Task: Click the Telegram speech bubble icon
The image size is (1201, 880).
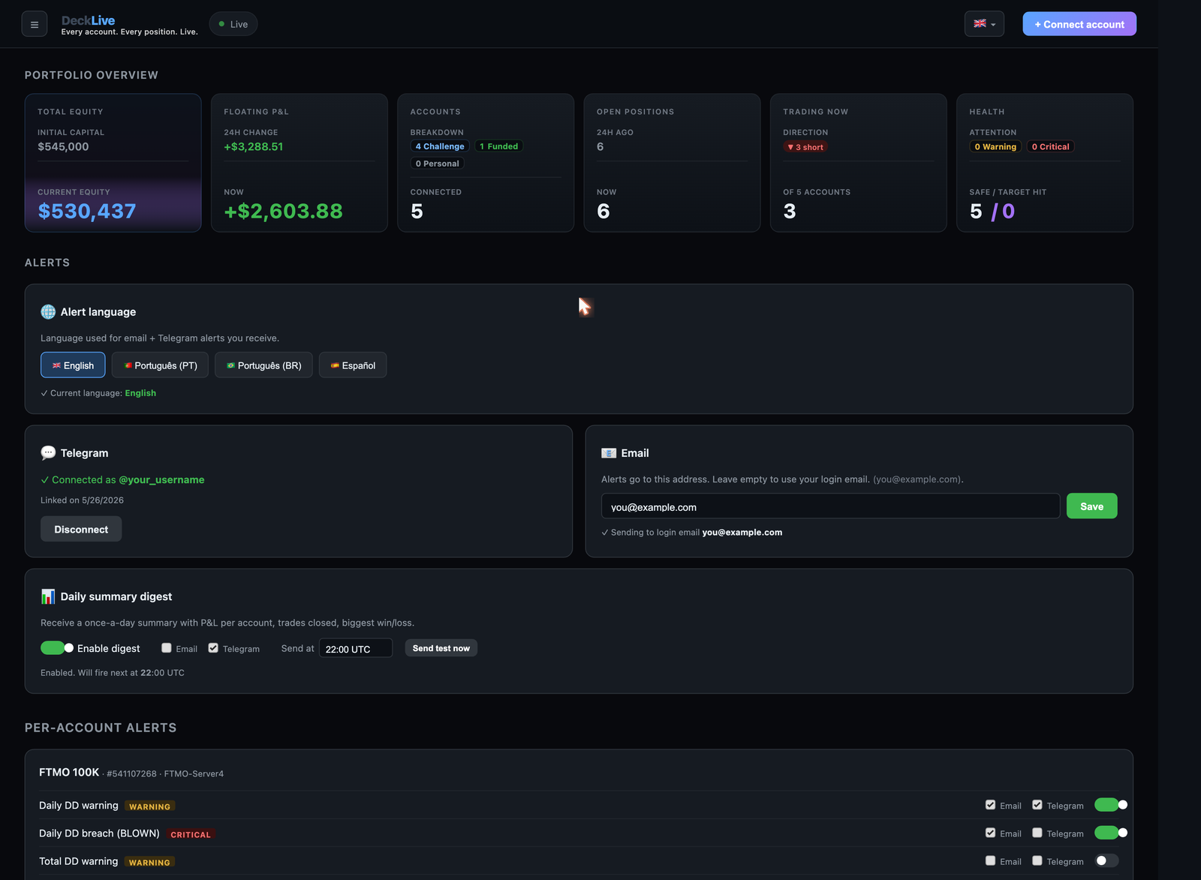Action: pos(48,452)
